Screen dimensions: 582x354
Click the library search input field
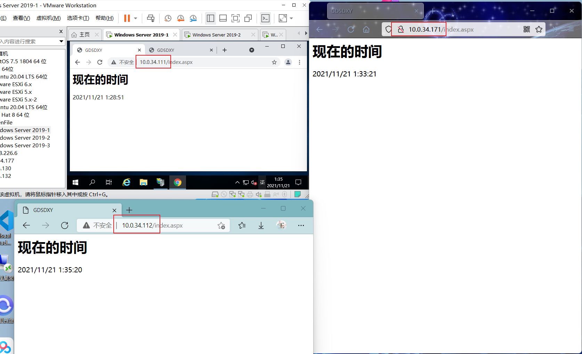coord(30,41)
